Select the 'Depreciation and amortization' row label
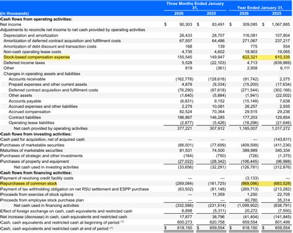This screenshot has height=233, width=293. (x=31, y=35)
